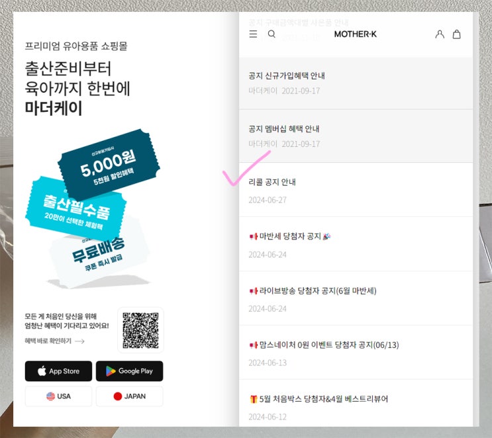Click the App Store download button

[58, 371]
